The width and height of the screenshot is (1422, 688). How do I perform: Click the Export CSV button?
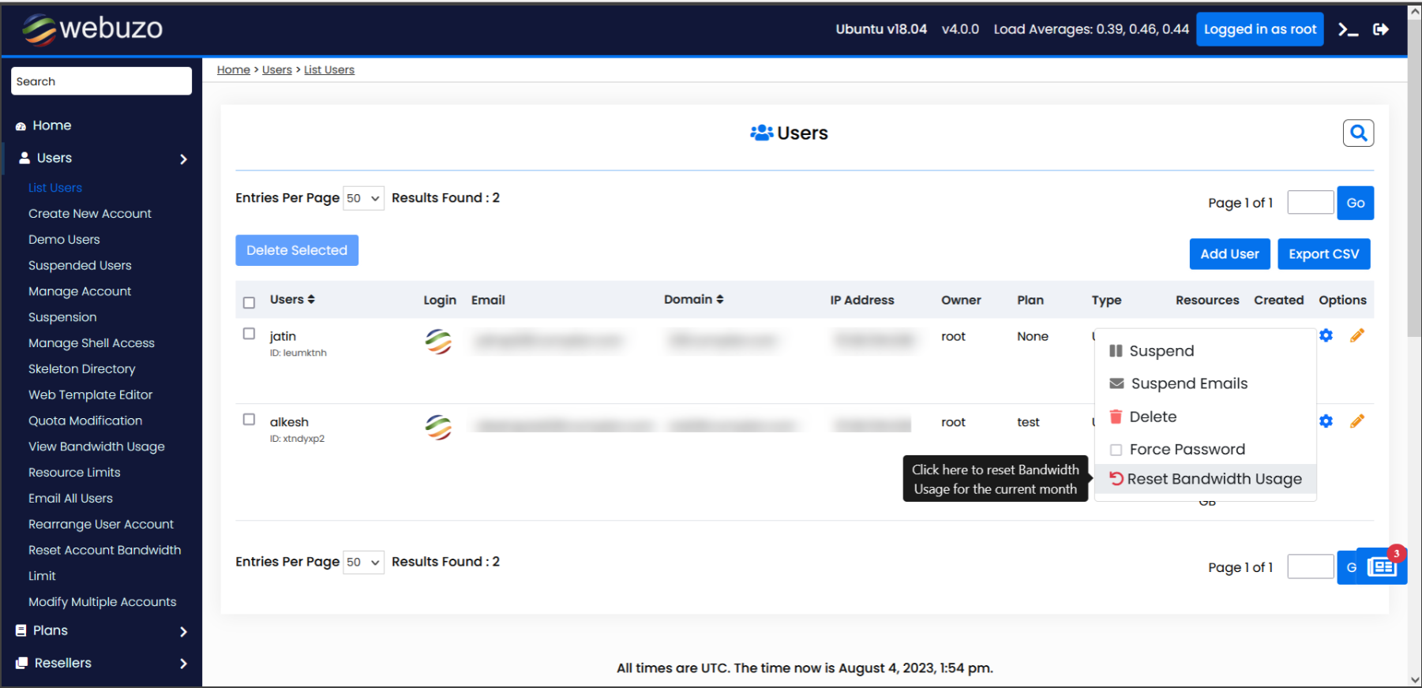click(1323, 254)
